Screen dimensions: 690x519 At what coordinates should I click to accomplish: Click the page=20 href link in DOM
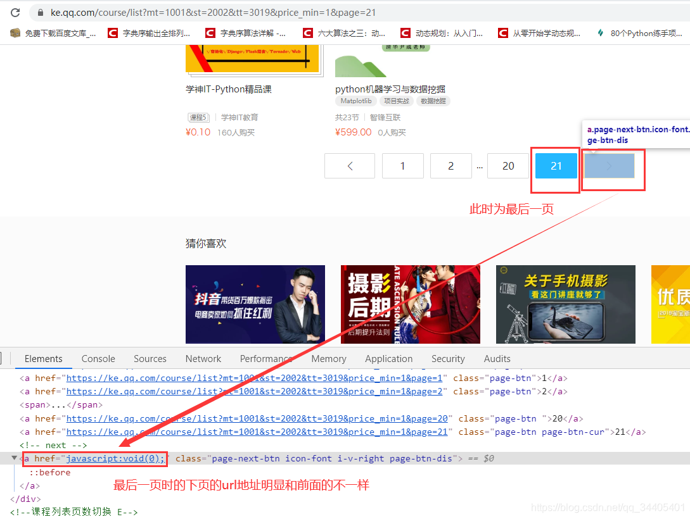click(257, 418)
